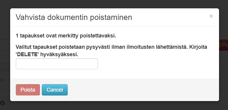
Task: Click the bold 'DELETE' word in instructions
Action: (x=27, y=55)
